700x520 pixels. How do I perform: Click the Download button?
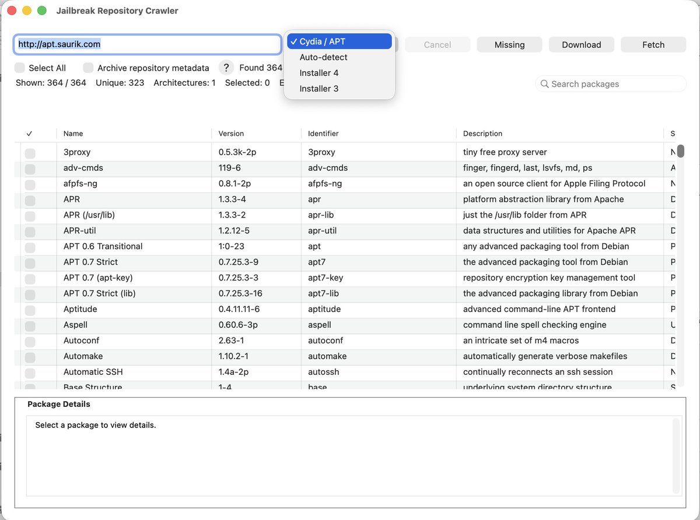pyautogui.click(x=582, y=45)
